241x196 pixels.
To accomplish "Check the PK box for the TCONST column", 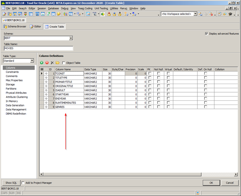I will pyautogui.click(x=150, y=74).
